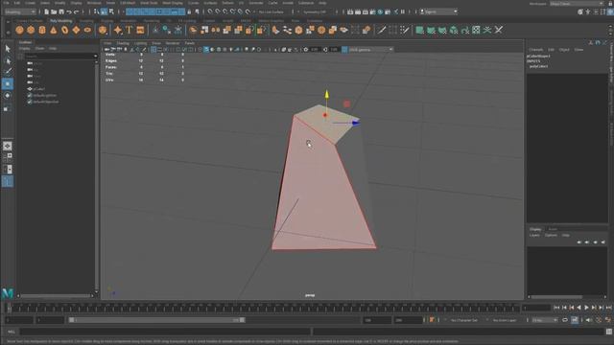Open the viewport Panels menu
Screen dimensions: 614x345
click(190, 43)
